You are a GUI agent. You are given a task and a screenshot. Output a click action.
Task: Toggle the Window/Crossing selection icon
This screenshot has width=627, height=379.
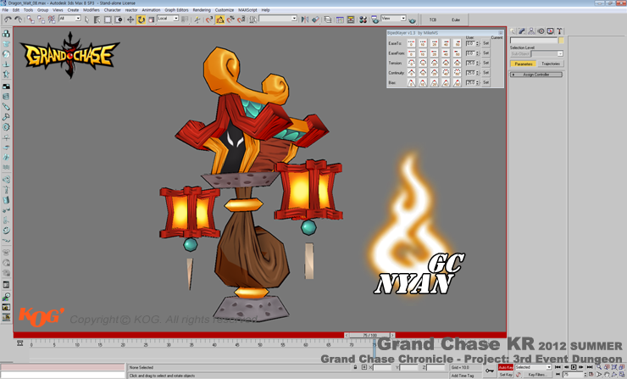[x=119, y=20]
